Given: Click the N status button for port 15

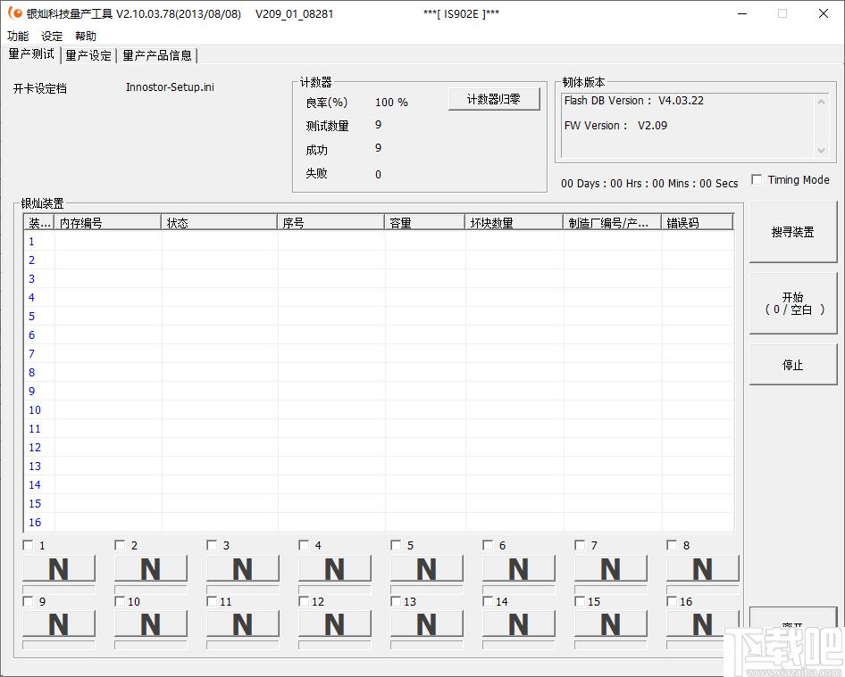Looking at the screenshot, I should [x=611, y=623].
